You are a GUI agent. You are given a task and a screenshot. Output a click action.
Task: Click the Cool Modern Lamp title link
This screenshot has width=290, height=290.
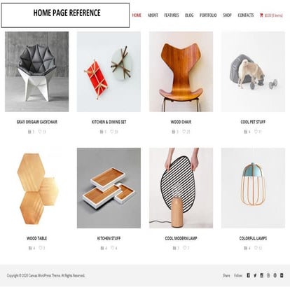coord(181,238)
